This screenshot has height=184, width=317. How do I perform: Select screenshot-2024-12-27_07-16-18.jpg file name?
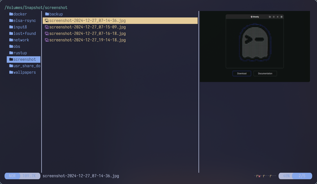tap(88, 33)
